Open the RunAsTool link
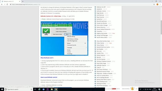 tap(99, 19)
